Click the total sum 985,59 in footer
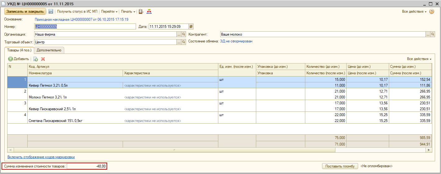Image resolution: width=441 pixels, height=174 pixels. pyautogui.click(x=411, y=138)
